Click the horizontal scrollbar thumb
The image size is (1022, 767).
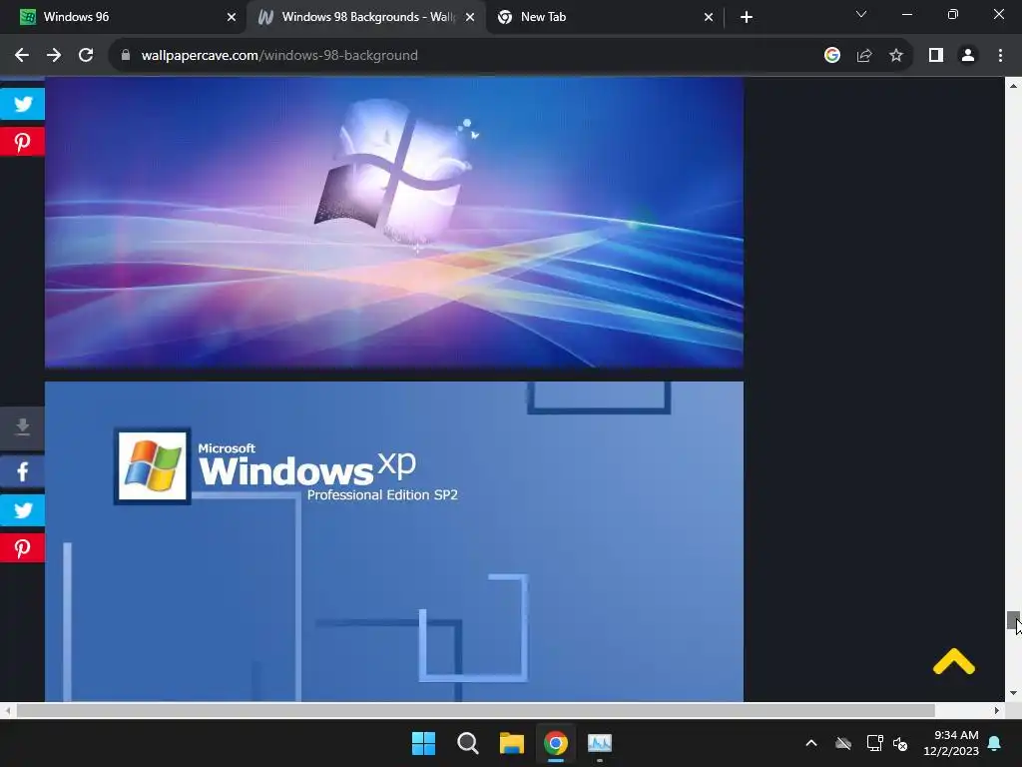tap(475, 710)
